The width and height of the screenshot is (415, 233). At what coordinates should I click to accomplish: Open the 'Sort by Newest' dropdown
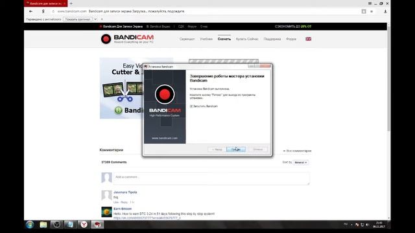coord(301,162)
